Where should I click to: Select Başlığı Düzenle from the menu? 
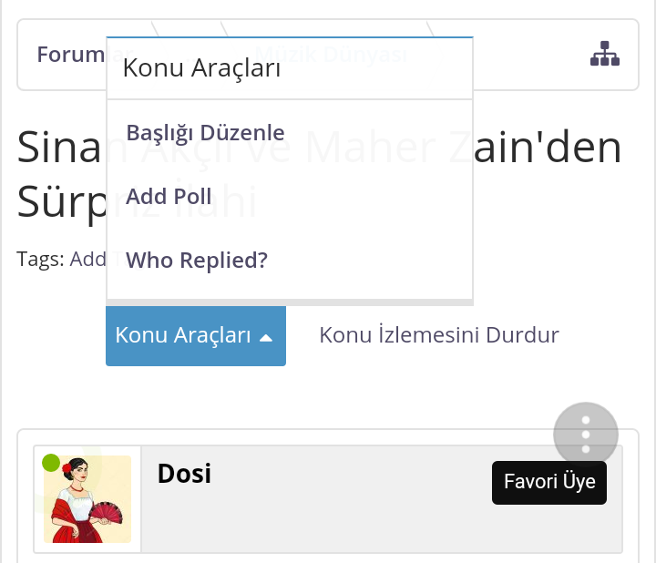[x=205, y=132]
